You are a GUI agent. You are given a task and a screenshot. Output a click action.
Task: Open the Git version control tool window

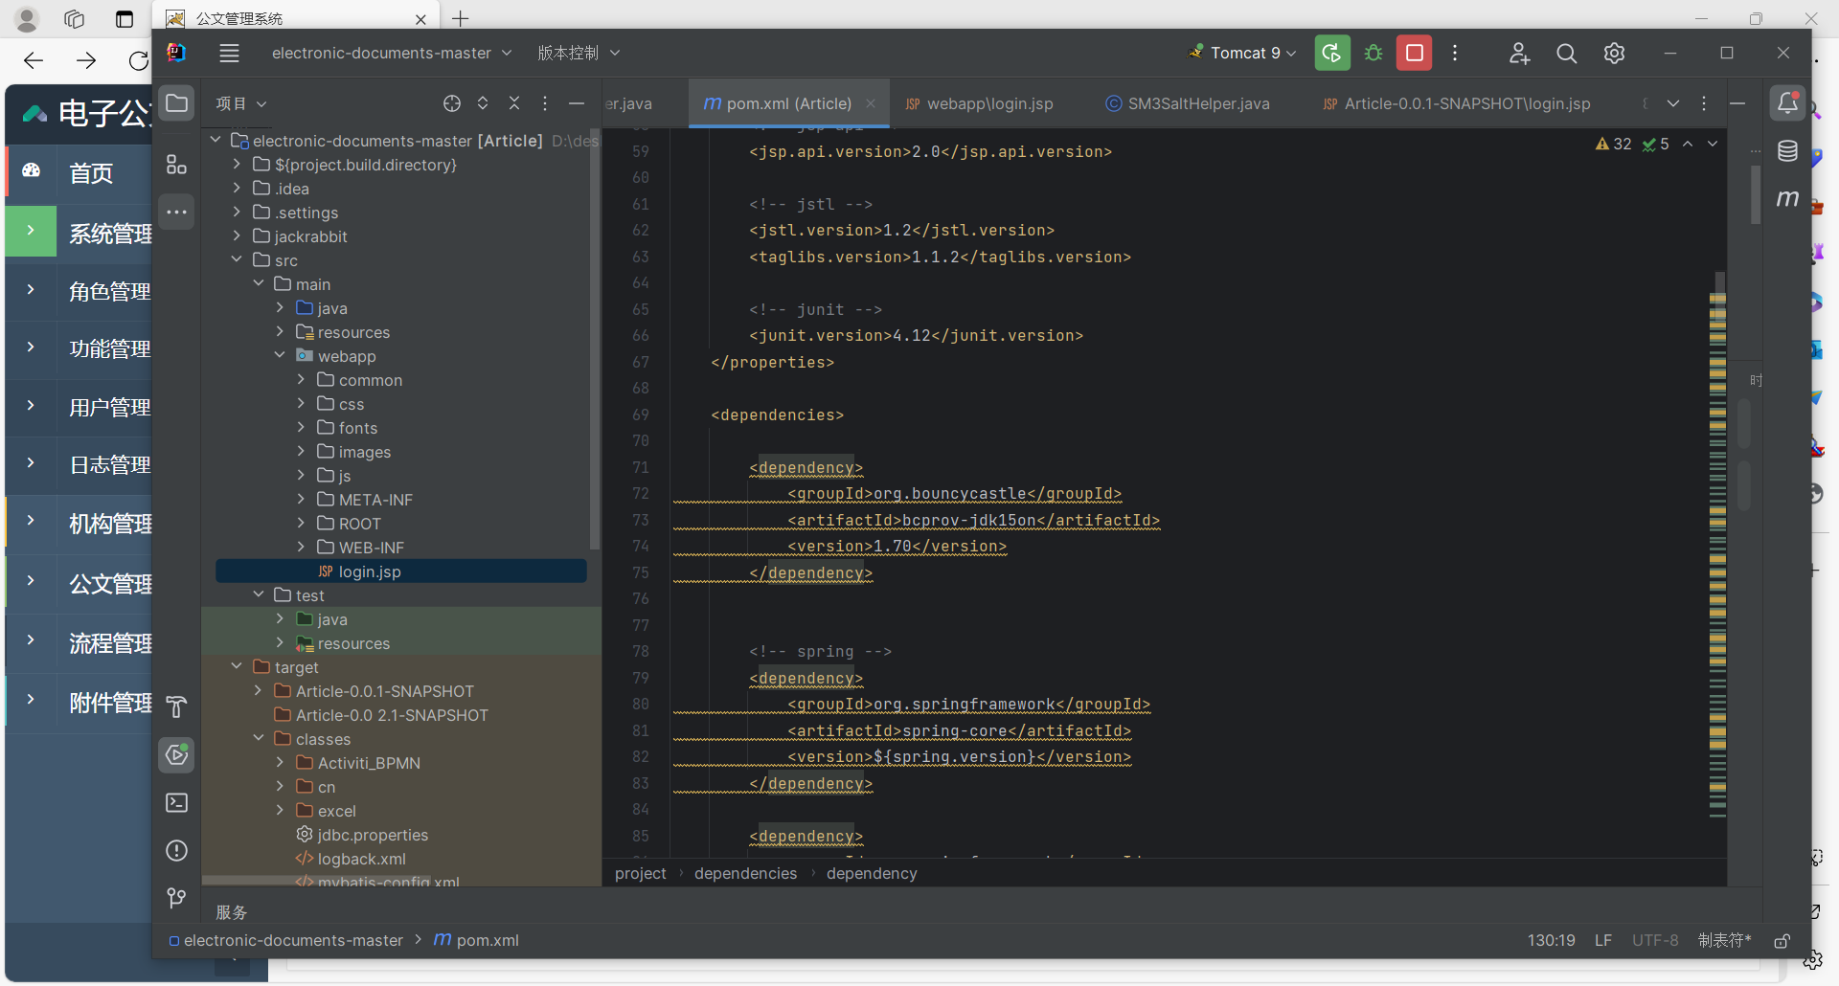(x=177, y=898)
